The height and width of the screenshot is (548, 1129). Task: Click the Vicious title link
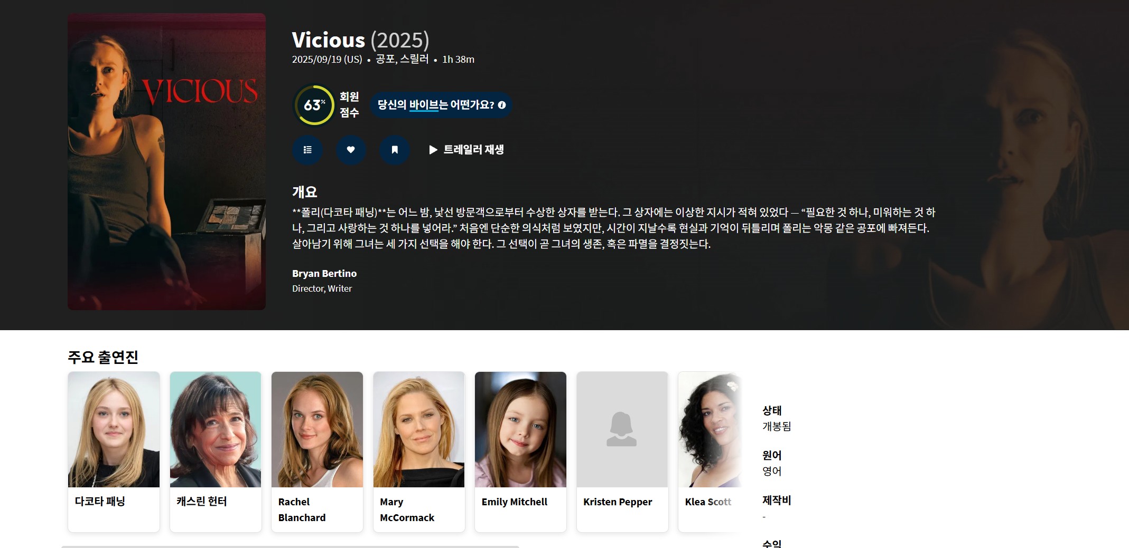pos(328,40)
